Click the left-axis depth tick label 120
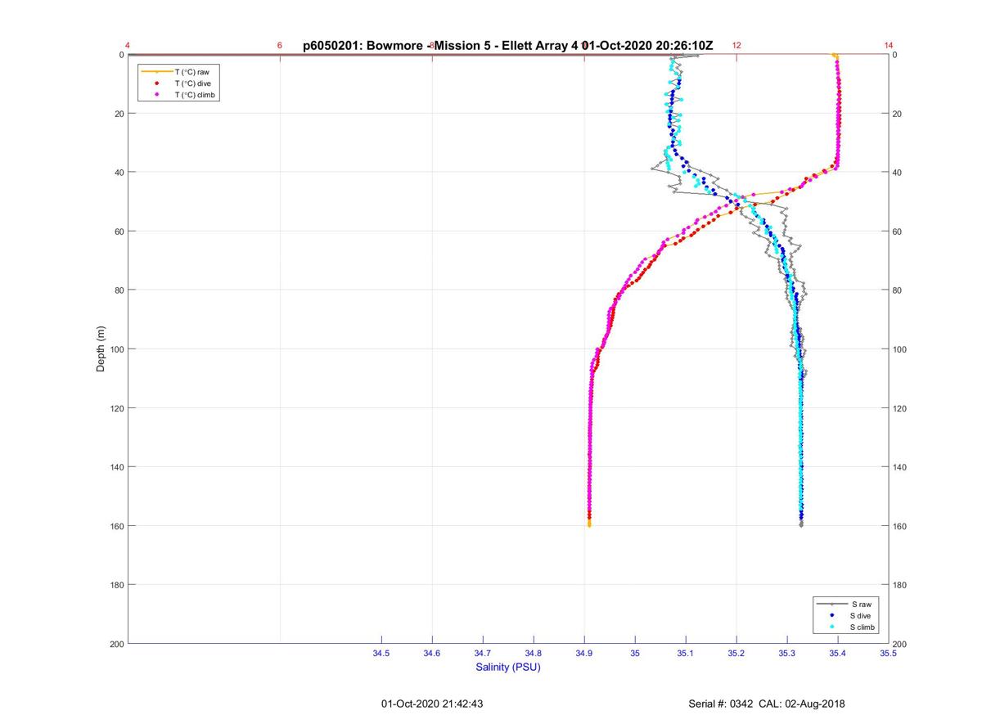 click(x=116, y=408)
